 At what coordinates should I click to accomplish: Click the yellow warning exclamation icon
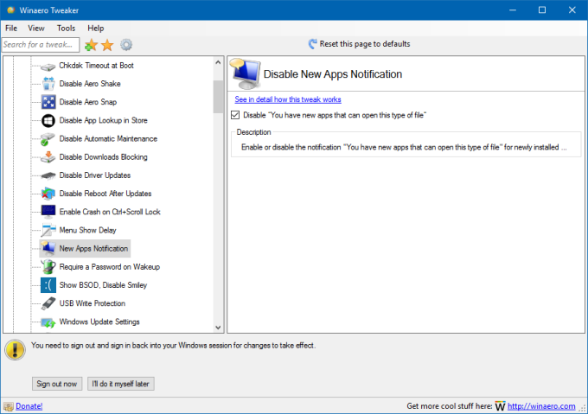(15, 350)
